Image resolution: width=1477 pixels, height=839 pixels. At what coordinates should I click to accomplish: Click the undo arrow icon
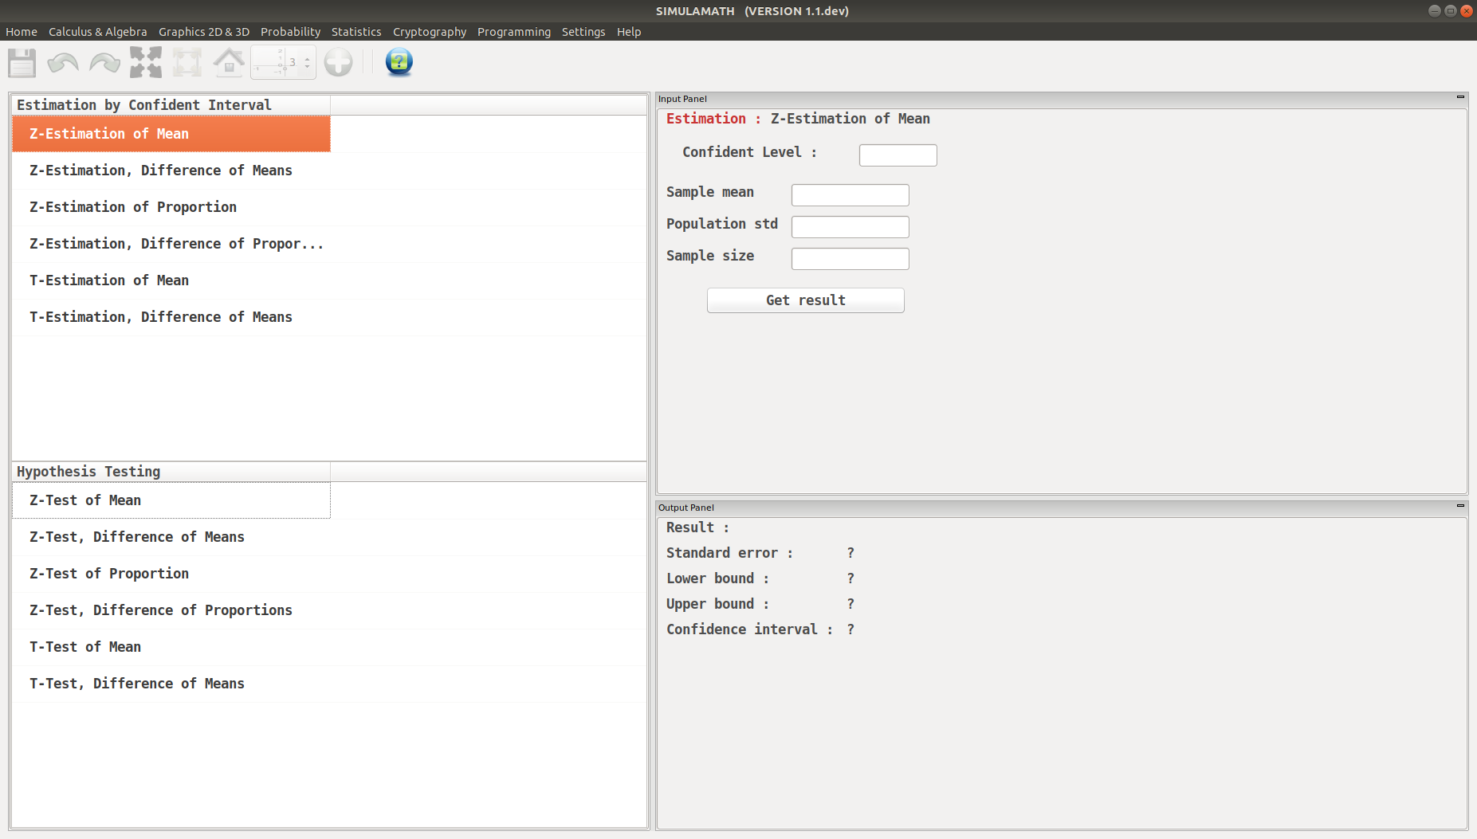click(x=63, y=62)
